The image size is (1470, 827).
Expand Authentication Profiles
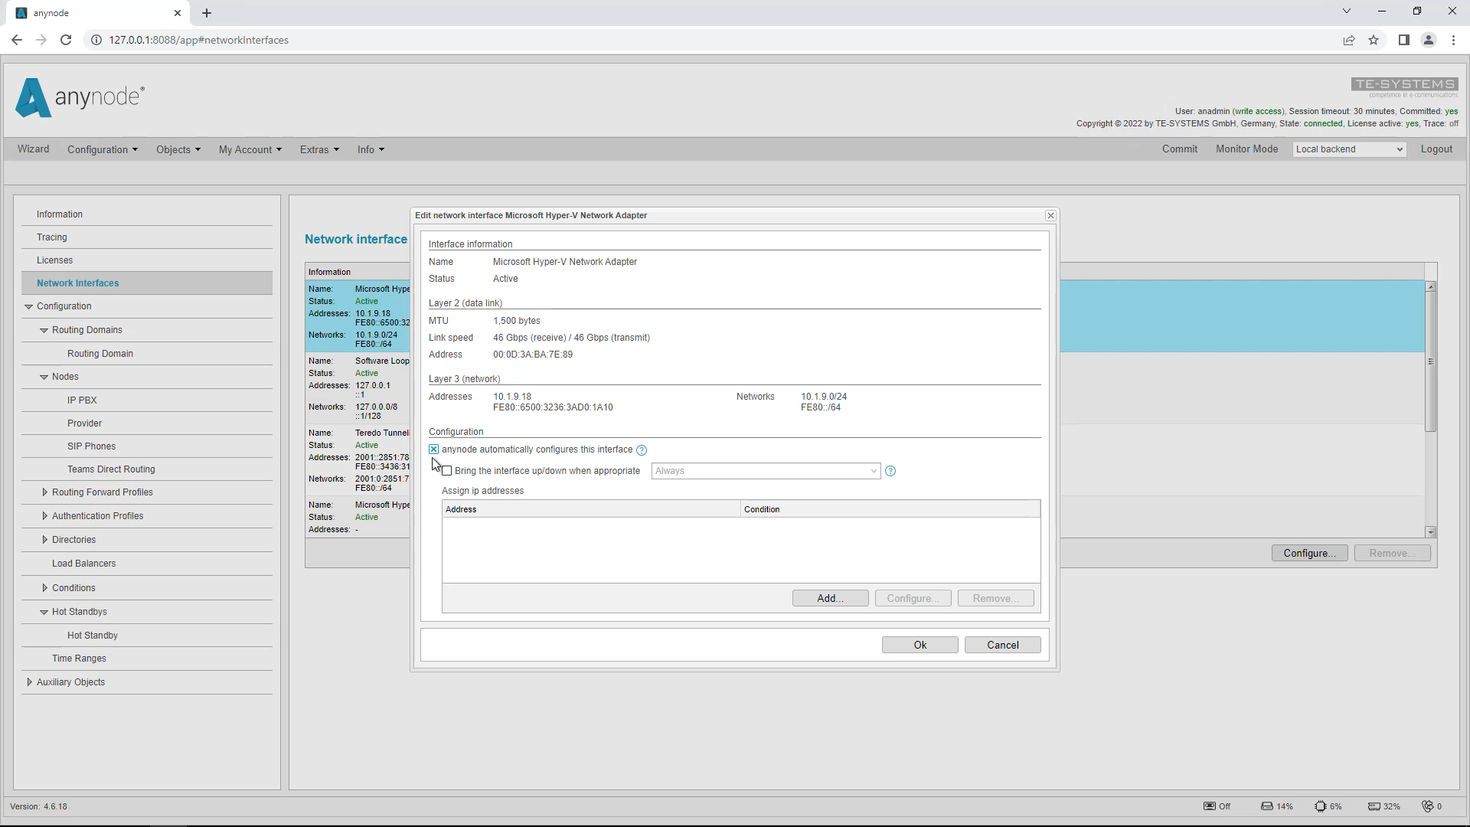pos(44,516)
